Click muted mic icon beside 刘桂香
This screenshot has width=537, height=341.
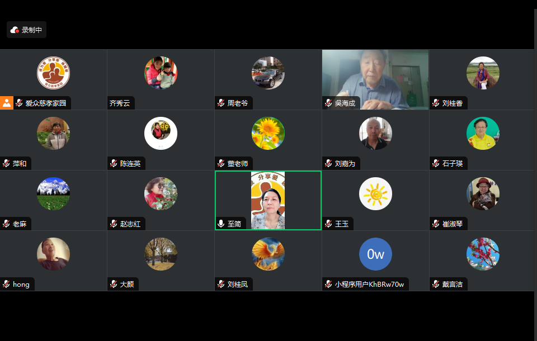tap(436, 103)
